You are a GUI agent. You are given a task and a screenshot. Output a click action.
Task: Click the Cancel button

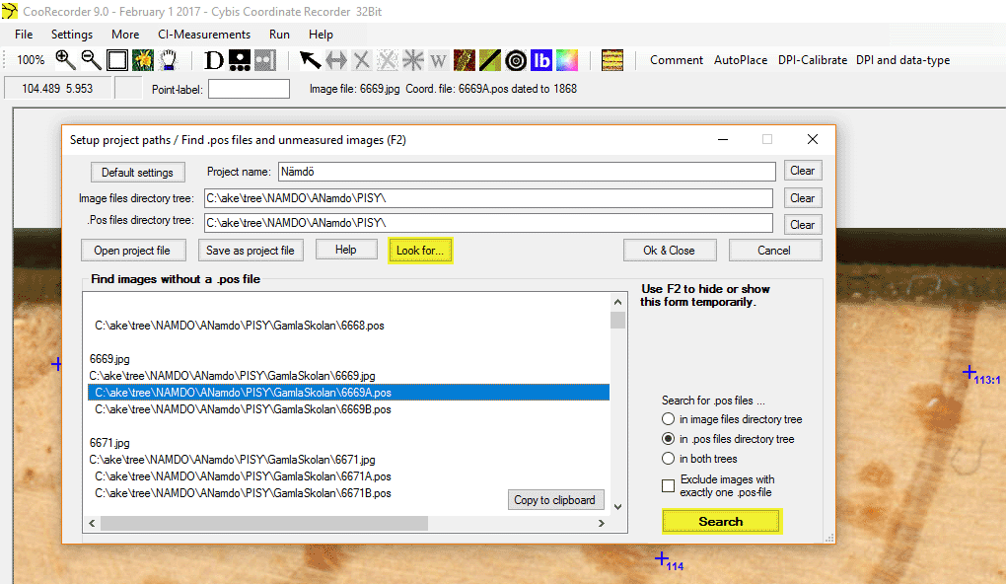pyautogui.click(x=774, y=251)
